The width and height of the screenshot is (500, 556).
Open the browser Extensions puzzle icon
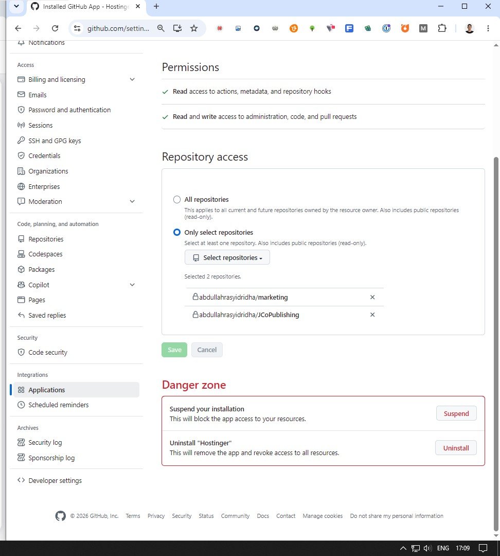pyautogui.click(x=442, y=28)
